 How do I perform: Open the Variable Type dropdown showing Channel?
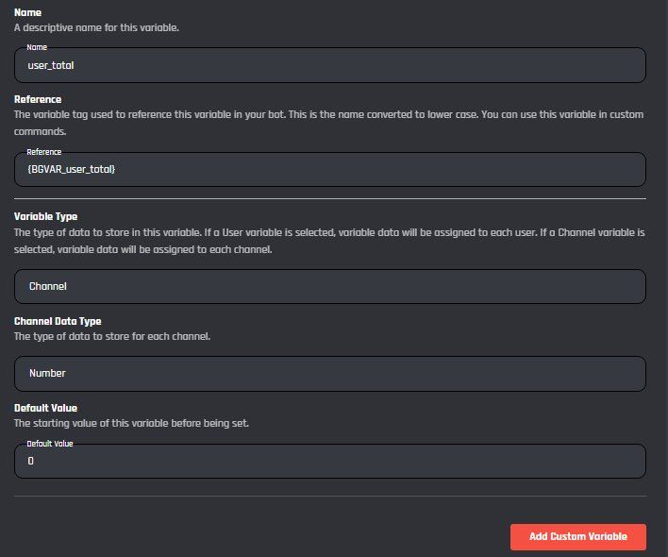330,286
